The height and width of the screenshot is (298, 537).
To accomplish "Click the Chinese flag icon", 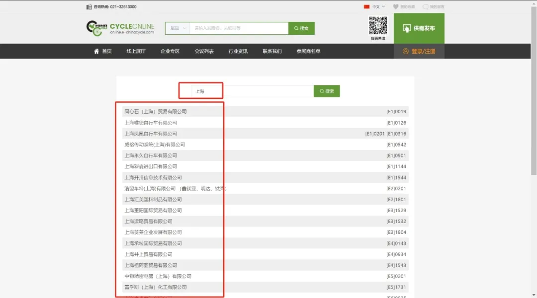I will click(x=367, y=7).
